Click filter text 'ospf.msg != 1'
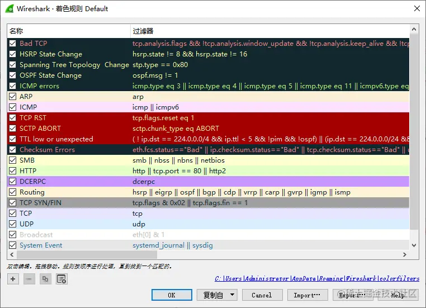 click(x=155, y=75)
